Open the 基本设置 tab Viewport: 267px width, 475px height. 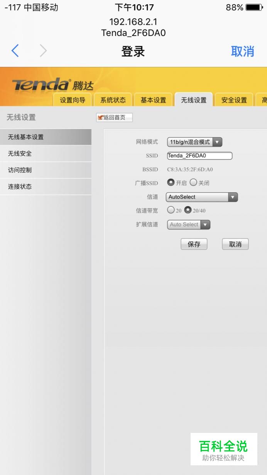click(153, 100)
